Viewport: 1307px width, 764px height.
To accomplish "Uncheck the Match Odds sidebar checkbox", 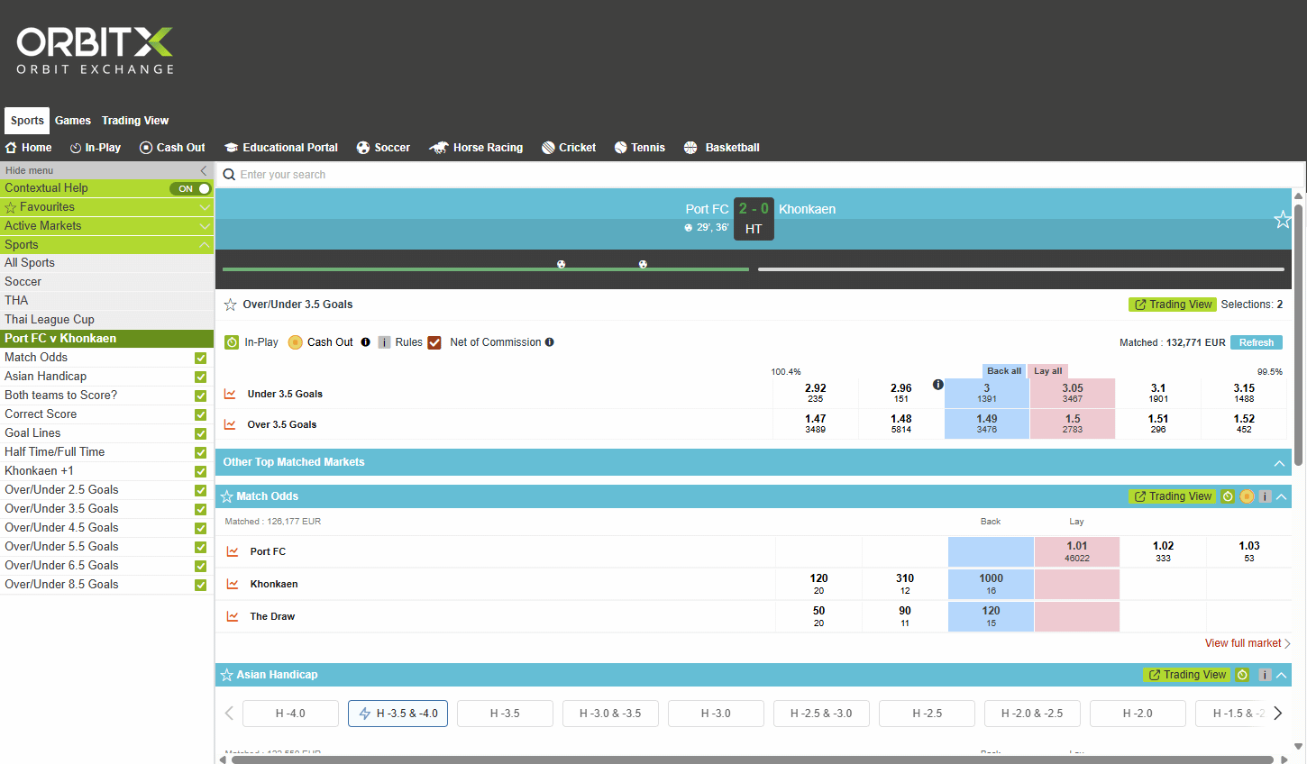I will (x=201, y=358).
